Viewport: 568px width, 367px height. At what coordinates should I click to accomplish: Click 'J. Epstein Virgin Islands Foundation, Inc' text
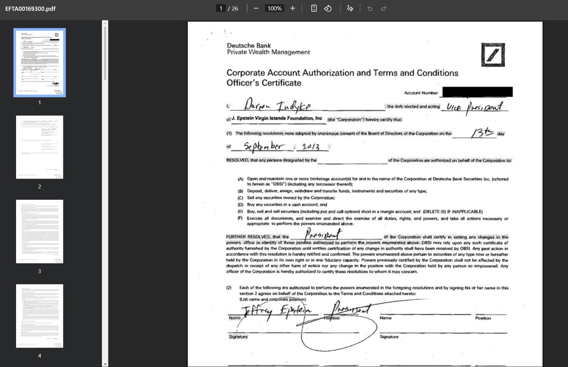(x=276, y=118)
